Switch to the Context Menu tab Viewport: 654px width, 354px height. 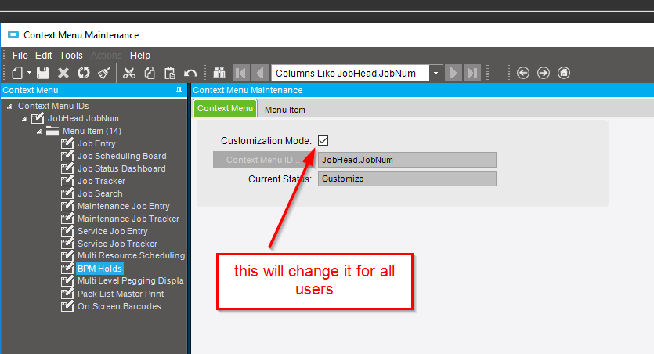[226, 108]
